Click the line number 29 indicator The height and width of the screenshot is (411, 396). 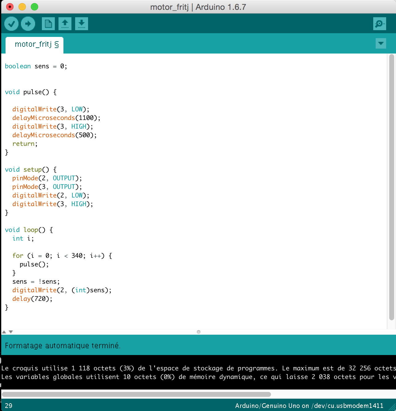pyautogui.click(x=9, y=405)
